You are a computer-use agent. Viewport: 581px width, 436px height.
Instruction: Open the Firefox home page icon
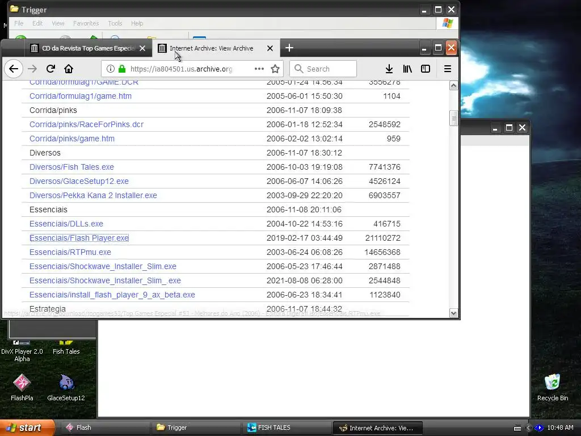(x=69, y=69)
